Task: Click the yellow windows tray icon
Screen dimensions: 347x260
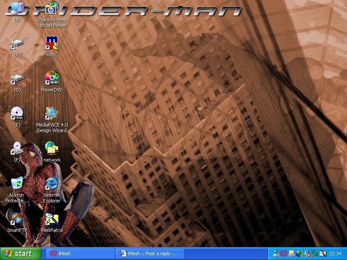Action: tap(291, 253)
